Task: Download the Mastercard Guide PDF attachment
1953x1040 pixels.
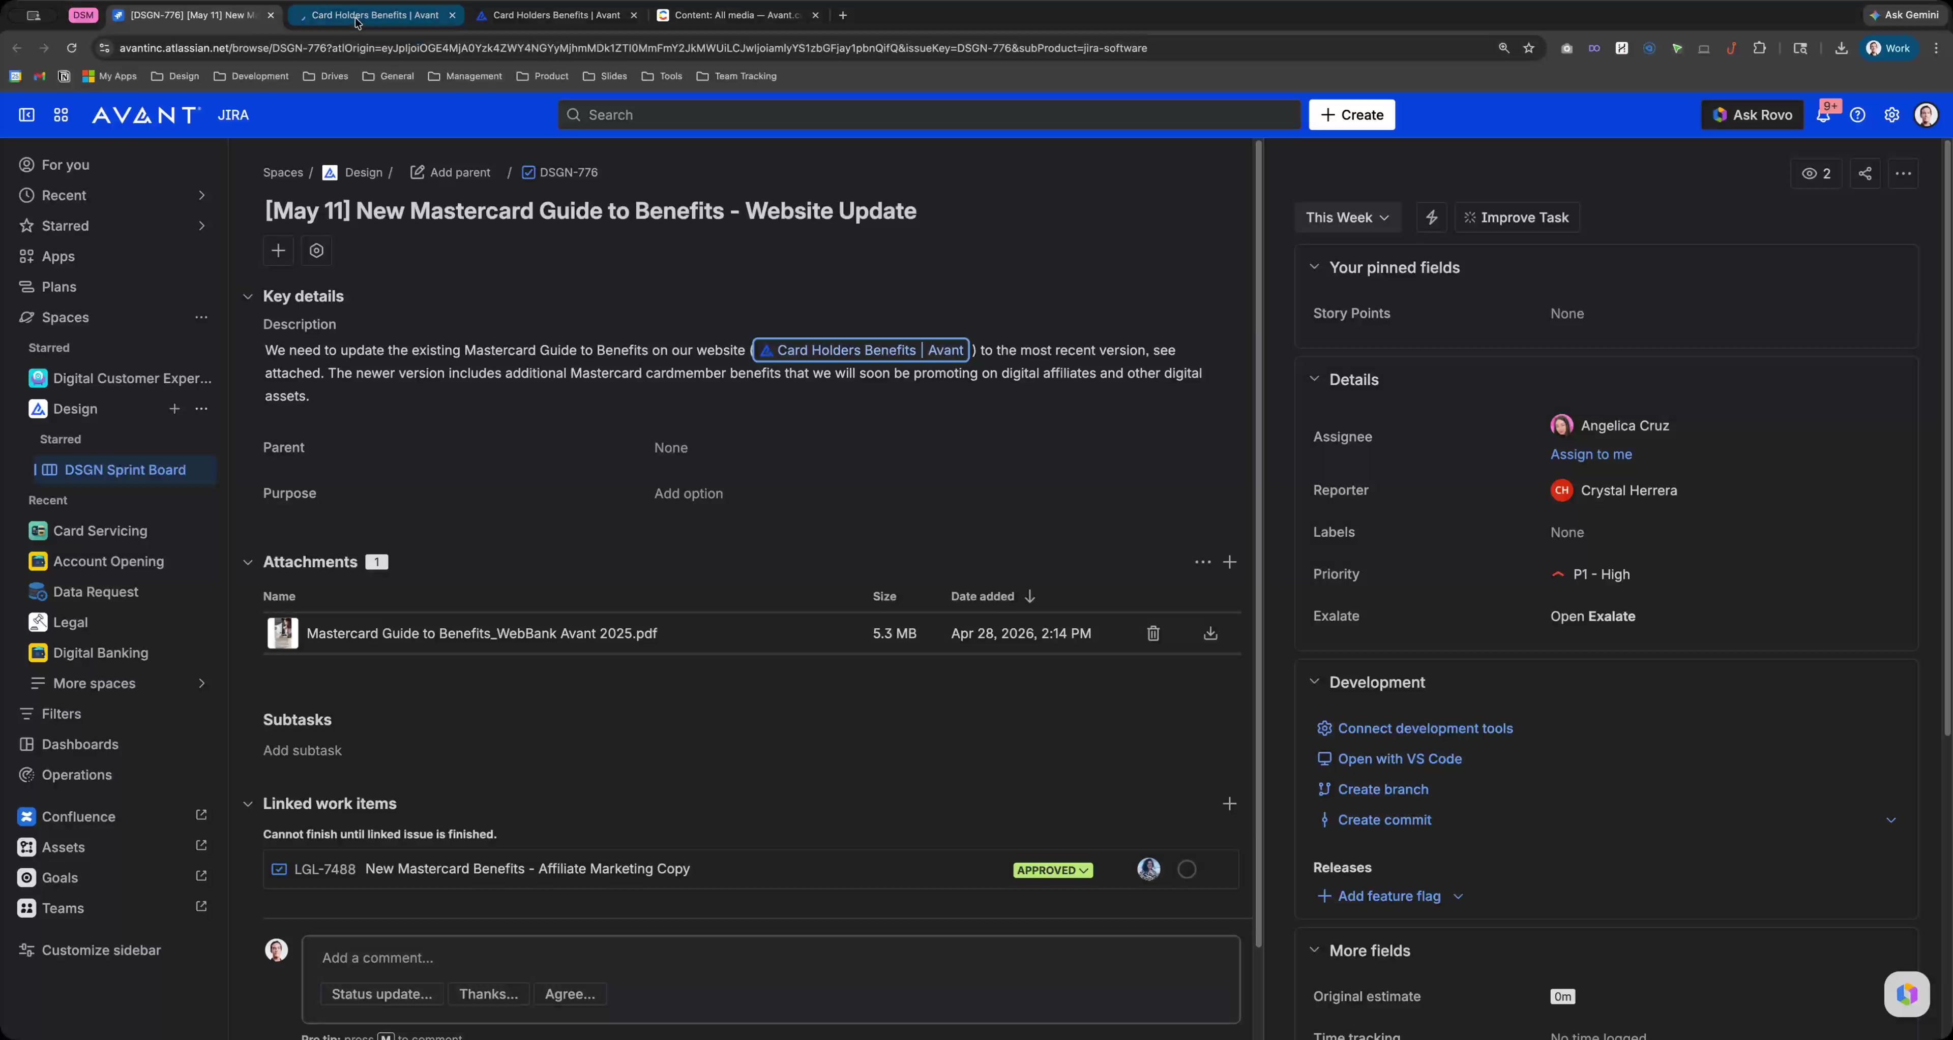Action: [1211, 633]
